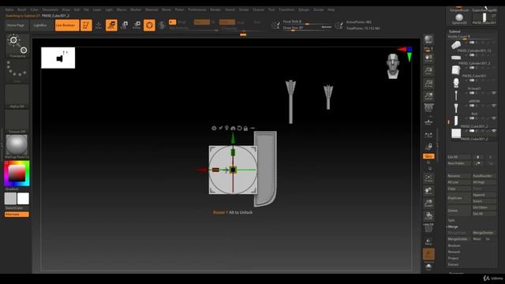Image resolution: width=505 pixels, height=284 pixels.
Task: Expand the Project section
Action: (x=453, y=258)
